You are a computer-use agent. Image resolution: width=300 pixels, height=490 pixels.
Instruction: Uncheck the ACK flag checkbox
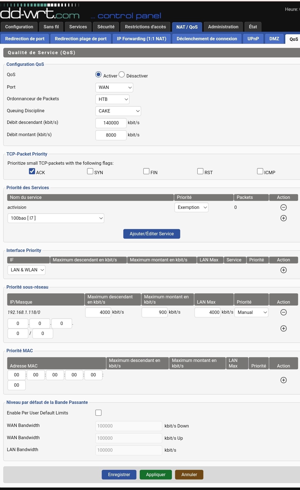(x=32, y=171)
